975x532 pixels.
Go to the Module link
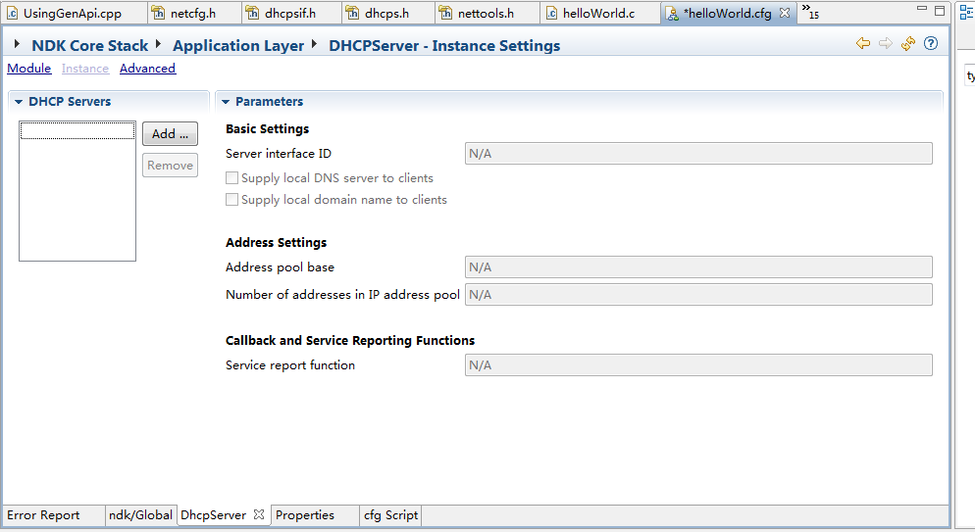(x=28, y=69)
